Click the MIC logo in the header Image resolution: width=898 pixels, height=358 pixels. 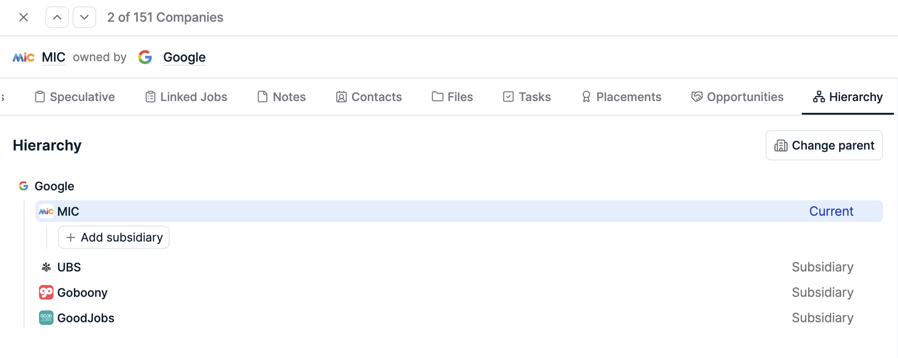coord(24,57)
